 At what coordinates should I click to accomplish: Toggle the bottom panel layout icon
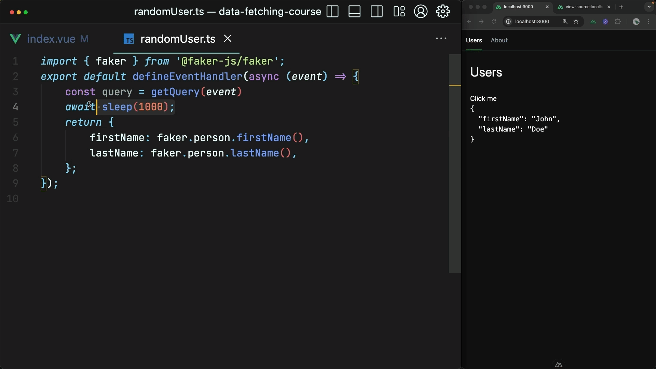click(x=354, y=12)
